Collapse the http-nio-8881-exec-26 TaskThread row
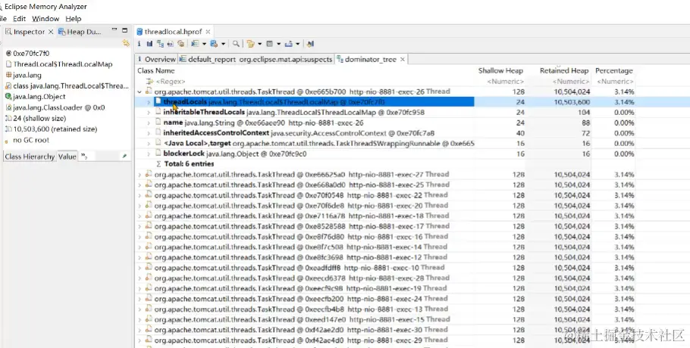The width and height of the screenshot is (690, 348). click(140, 92)
